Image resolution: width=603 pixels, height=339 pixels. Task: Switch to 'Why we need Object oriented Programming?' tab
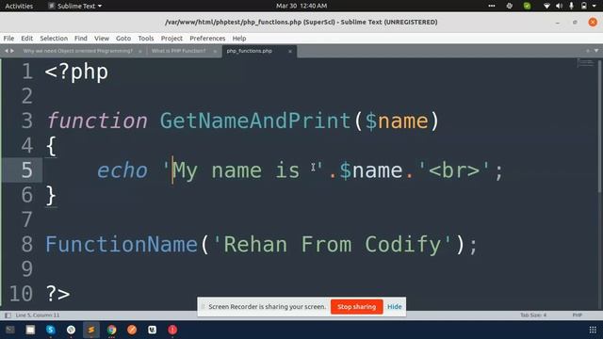pyautogui.click(x=78, y=51)
